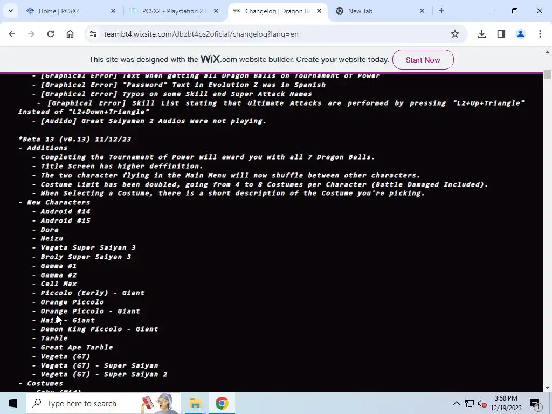The image size is (552, 414).
Task: Open the taskbar clock and date
Action: pos(506,403)
